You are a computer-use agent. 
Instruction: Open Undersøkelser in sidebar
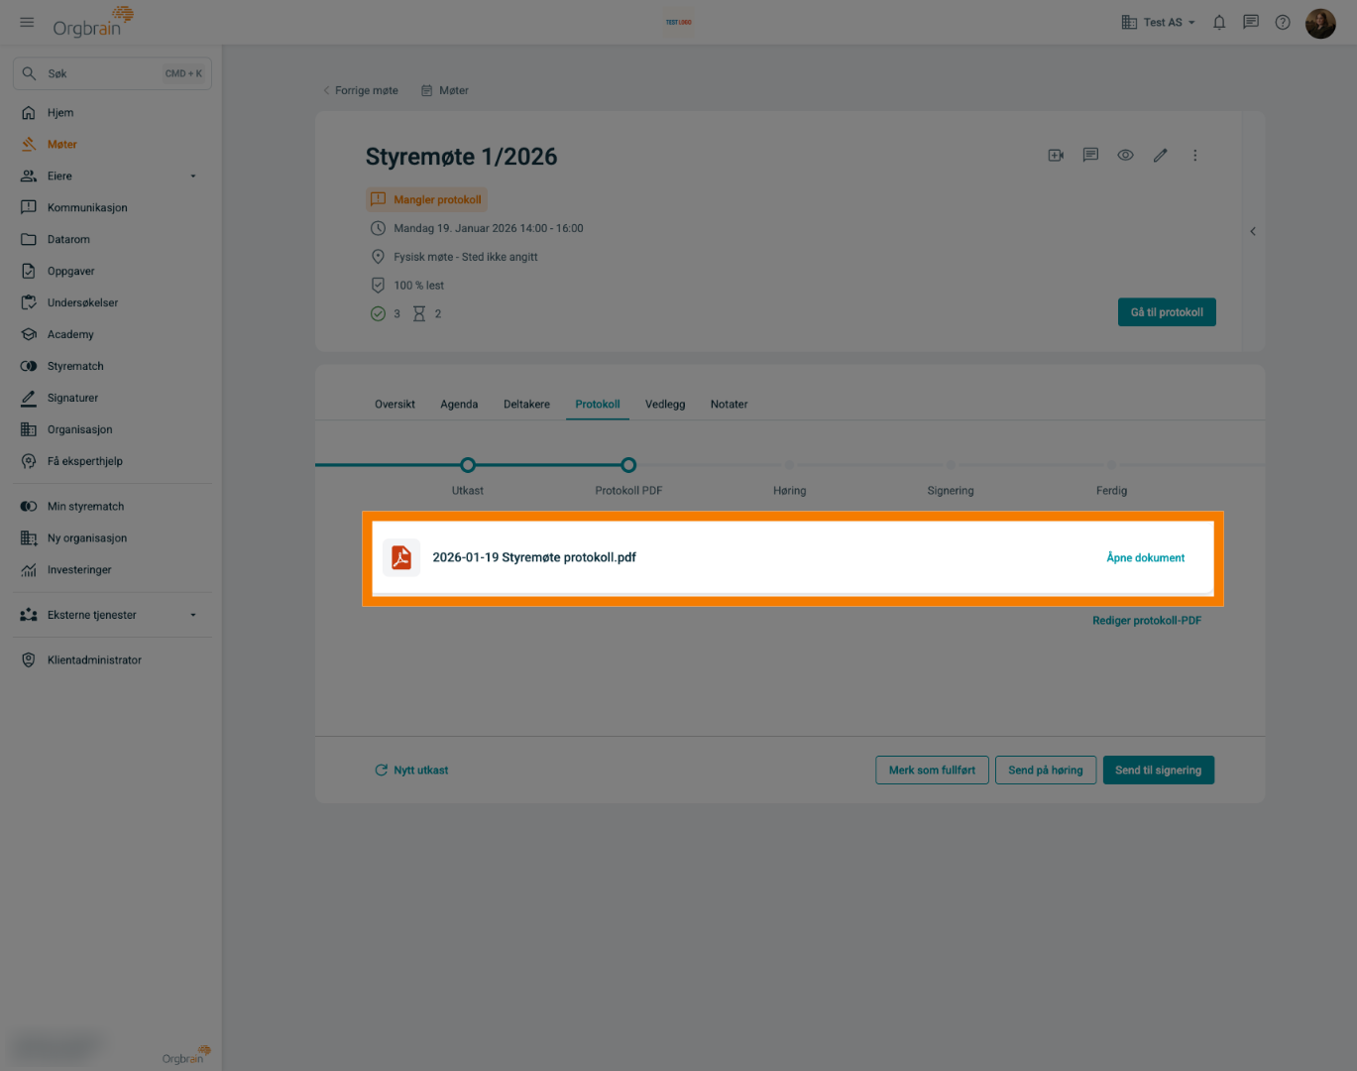pyautogui.click(x=82, y=303)
